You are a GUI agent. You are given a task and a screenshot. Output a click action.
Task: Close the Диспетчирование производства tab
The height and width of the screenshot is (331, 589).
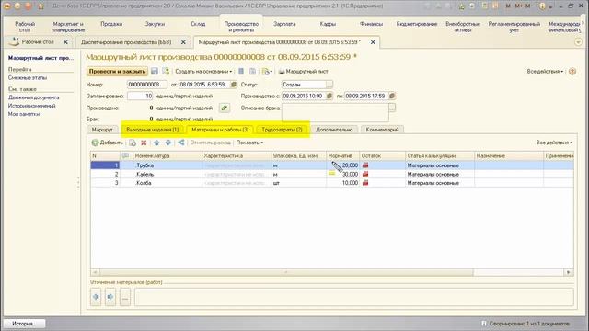(183, 42)
